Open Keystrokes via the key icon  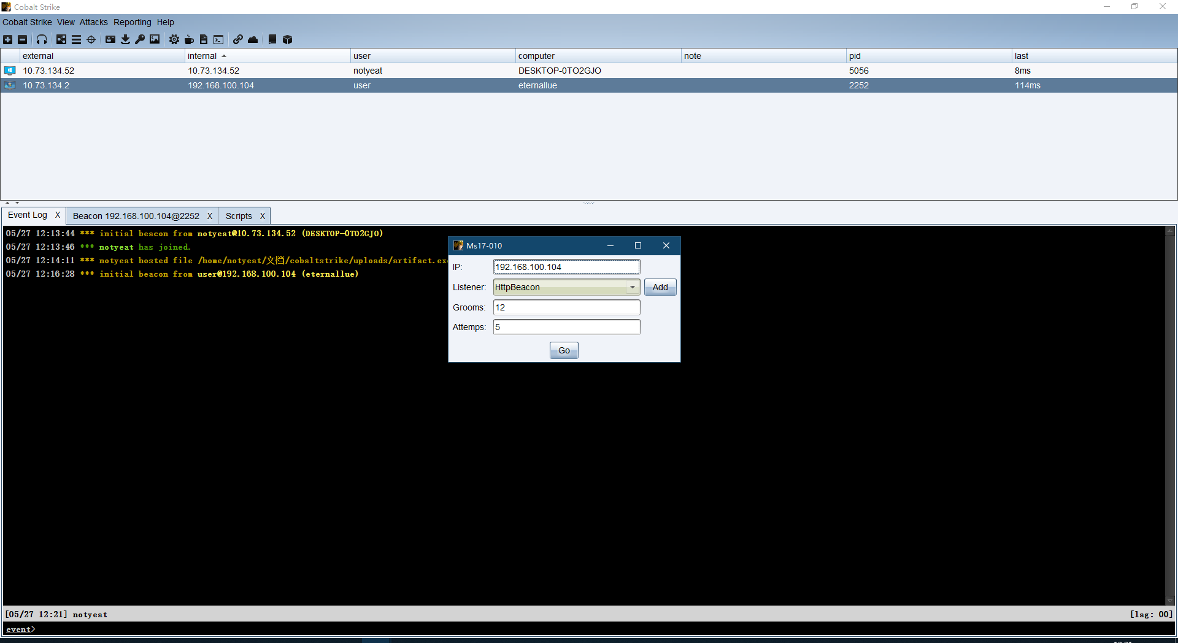[140, 39]
